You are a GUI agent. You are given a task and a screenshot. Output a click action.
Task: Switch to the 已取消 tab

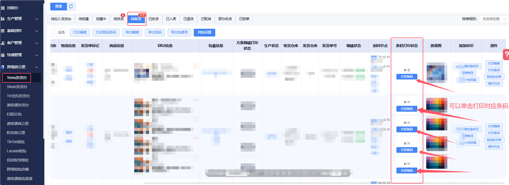pos(206,19)
